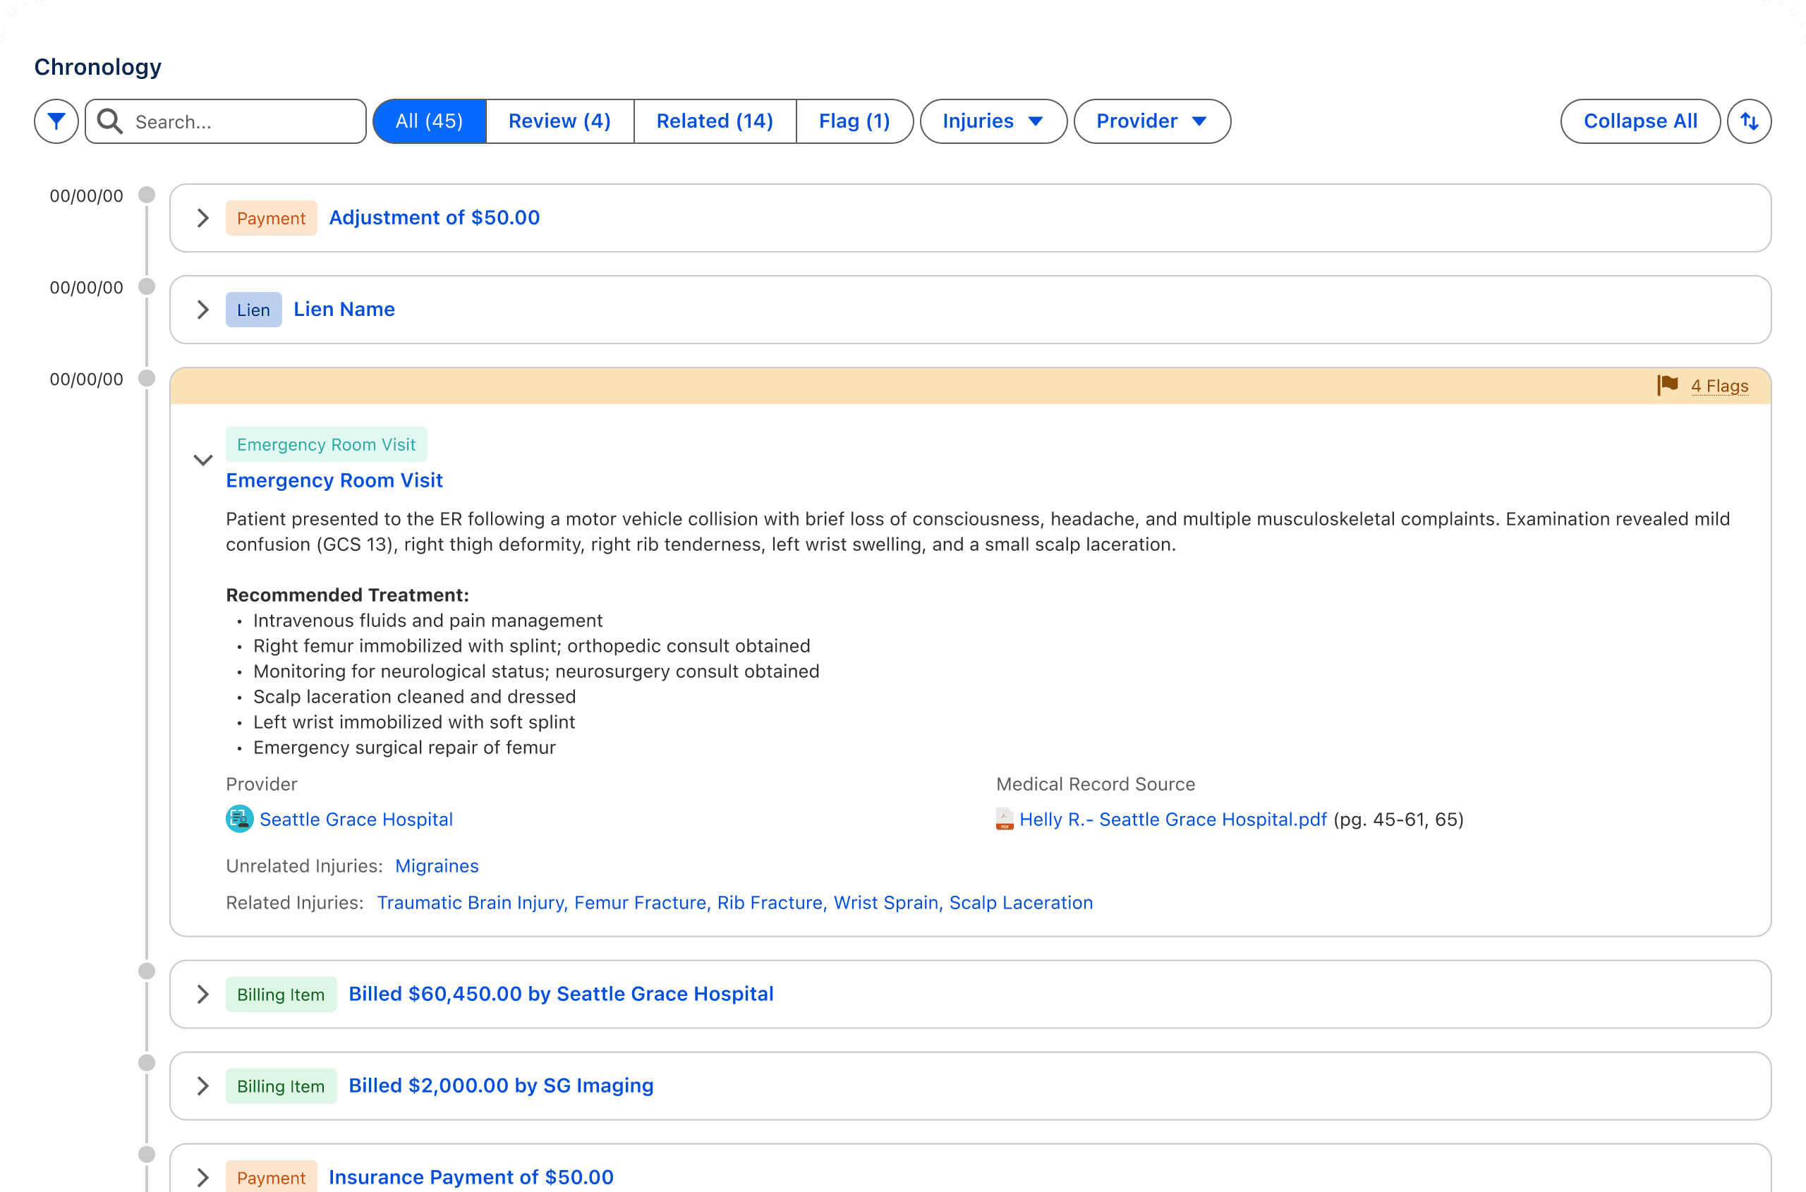Click the Traumatic Brain Injury link
Viewport: 1806px width, 1192px height.
(471, 902)
